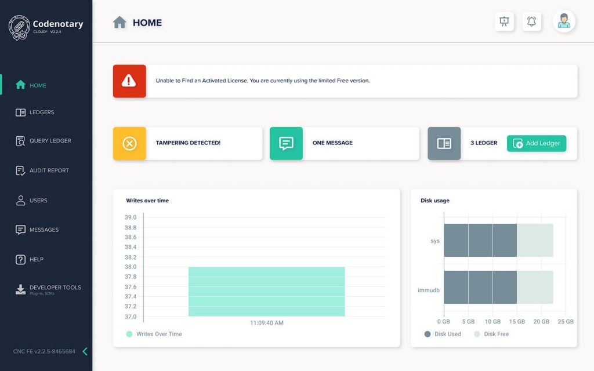
Task: Click the Plugins, SDKs subtitle text
Action: 42,294
